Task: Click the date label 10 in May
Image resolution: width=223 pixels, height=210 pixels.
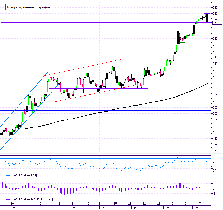Action: [172, 204]
